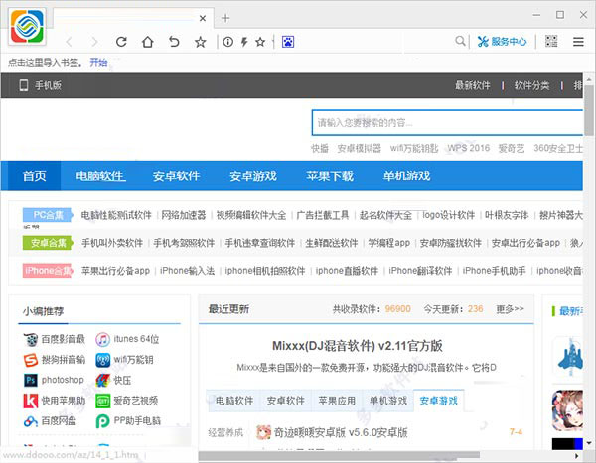Viewport: 596px width, 463px height.
Task: Open 奇迹暖暖安卓版 v5.6.0 entry
Action: point(341,432)
